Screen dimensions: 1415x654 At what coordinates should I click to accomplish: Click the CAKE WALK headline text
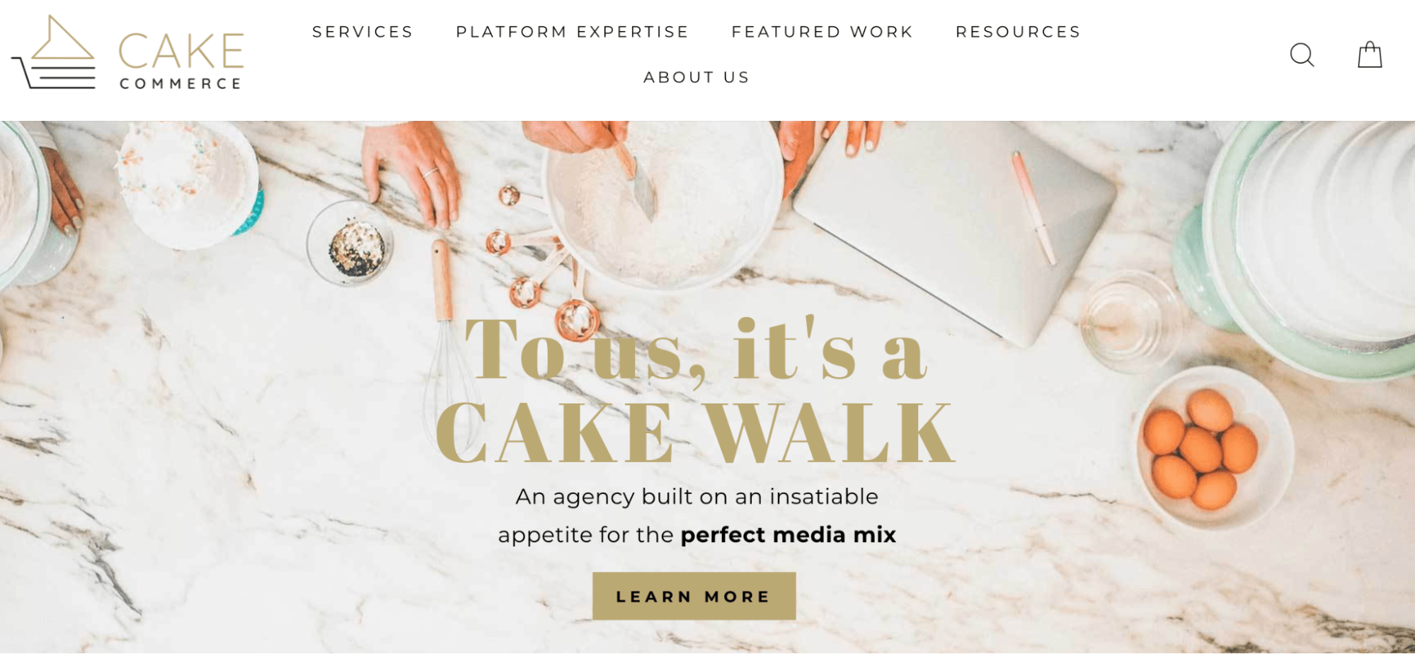pos(695,432)
